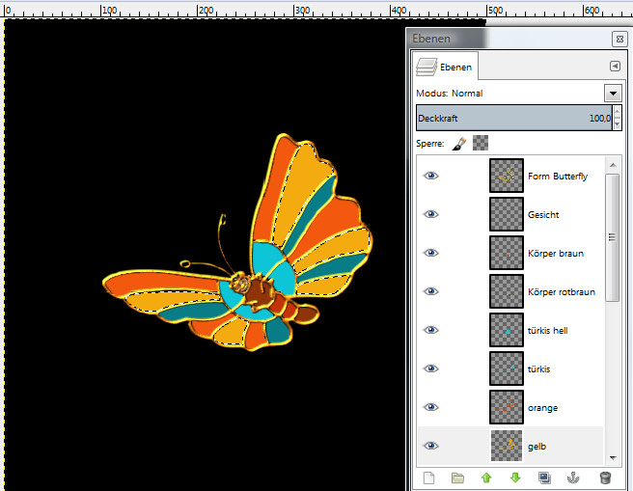Image resolution: width=633 pixels, height=491 pixels.
Task: Hide the Form Butterfly layer
Action: click(x=430, y=176)
